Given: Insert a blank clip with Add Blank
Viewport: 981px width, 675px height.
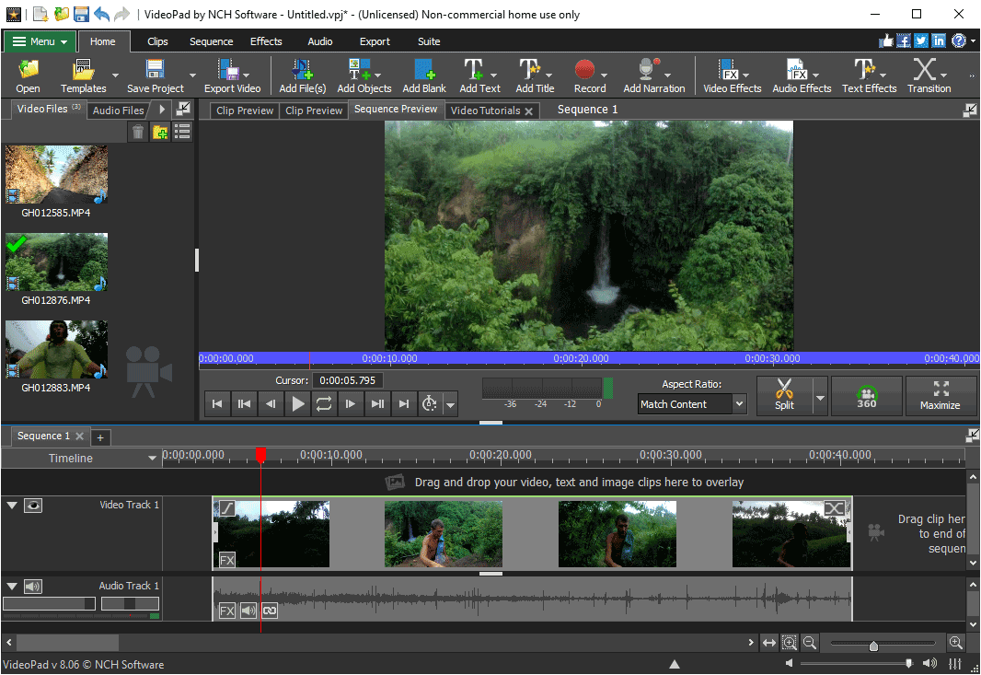Looking at the screenshot, I should 424,76.
